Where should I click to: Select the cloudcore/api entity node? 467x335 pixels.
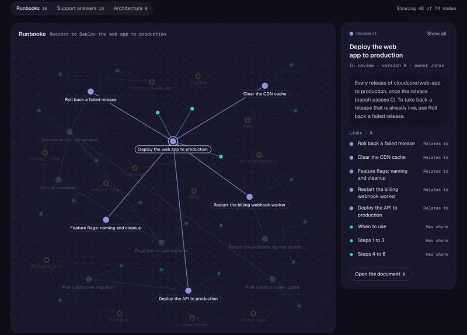(192, 318)
